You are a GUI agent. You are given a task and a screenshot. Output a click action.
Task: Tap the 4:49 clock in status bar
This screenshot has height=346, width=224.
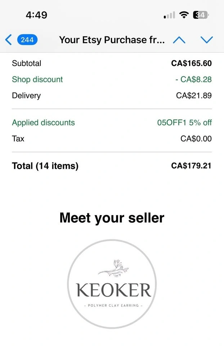coord(36,15)
